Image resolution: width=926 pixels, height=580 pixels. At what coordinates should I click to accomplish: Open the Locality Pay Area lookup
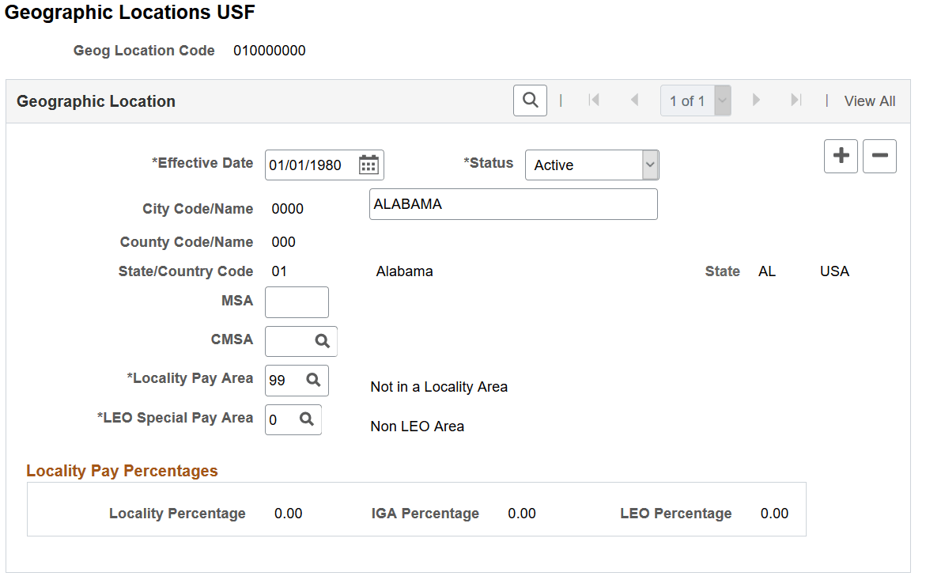[x=315, y=380]
